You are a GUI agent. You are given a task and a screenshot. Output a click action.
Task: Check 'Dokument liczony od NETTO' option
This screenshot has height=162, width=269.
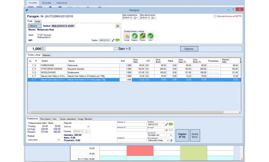pos(215,16)
